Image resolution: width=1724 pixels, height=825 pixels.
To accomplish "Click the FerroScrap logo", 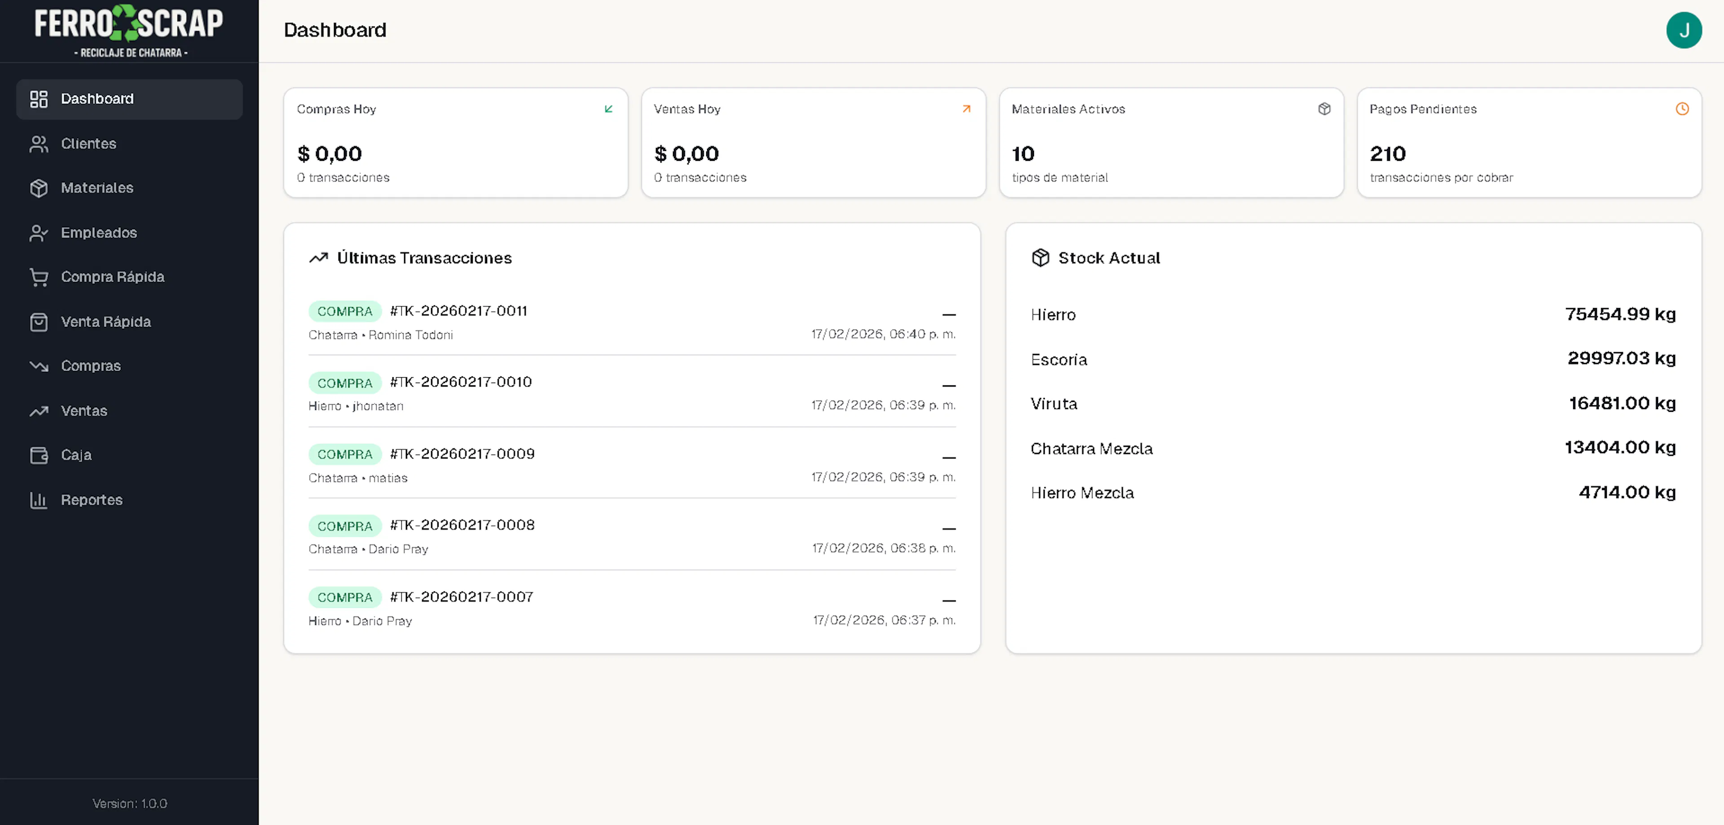I will click(x=129, y=30).
